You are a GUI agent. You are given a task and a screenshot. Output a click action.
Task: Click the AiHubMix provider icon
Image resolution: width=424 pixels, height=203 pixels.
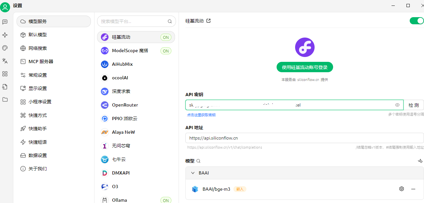pyautogui.click(x=105, y=64)
